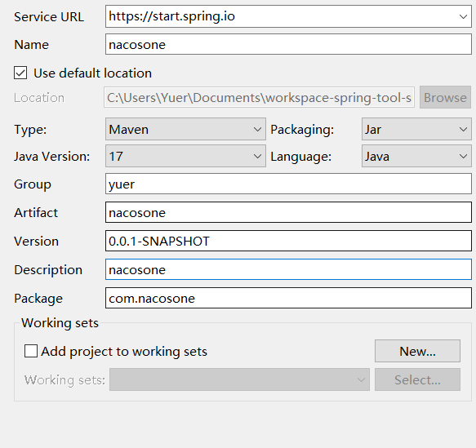
Task: Toggle the Use default location checkbox
Action: (20, 73)
